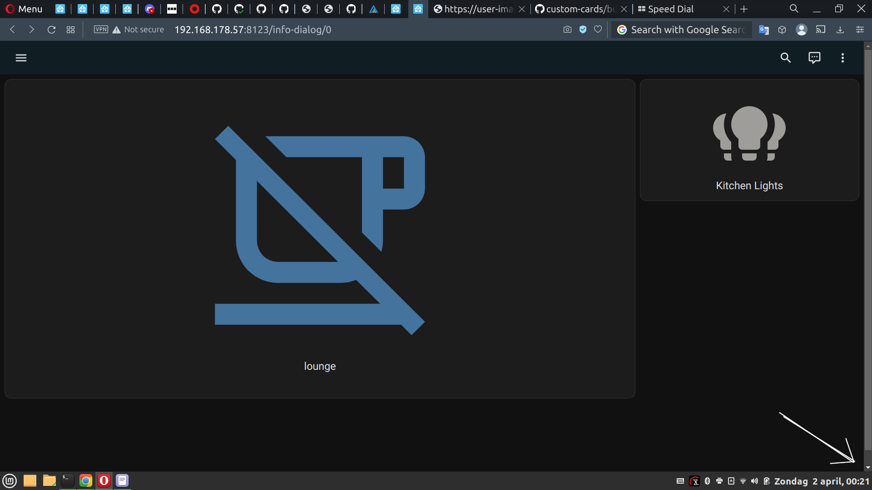Image resolution: width=872 pixels, height=490 pixels.
Task: Open the Bluetooth tray icon
Action: click(707, 481)
